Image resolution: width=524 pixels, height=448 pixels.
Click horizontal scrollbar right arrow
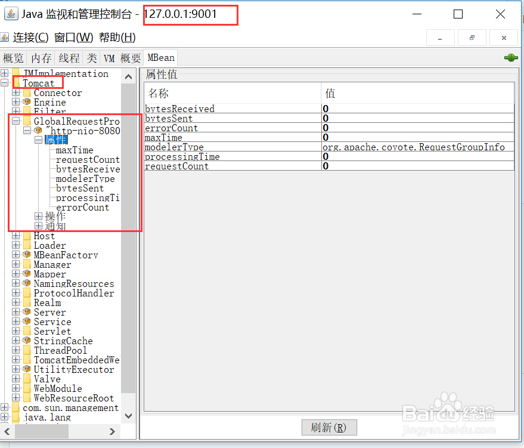point(112,431)
